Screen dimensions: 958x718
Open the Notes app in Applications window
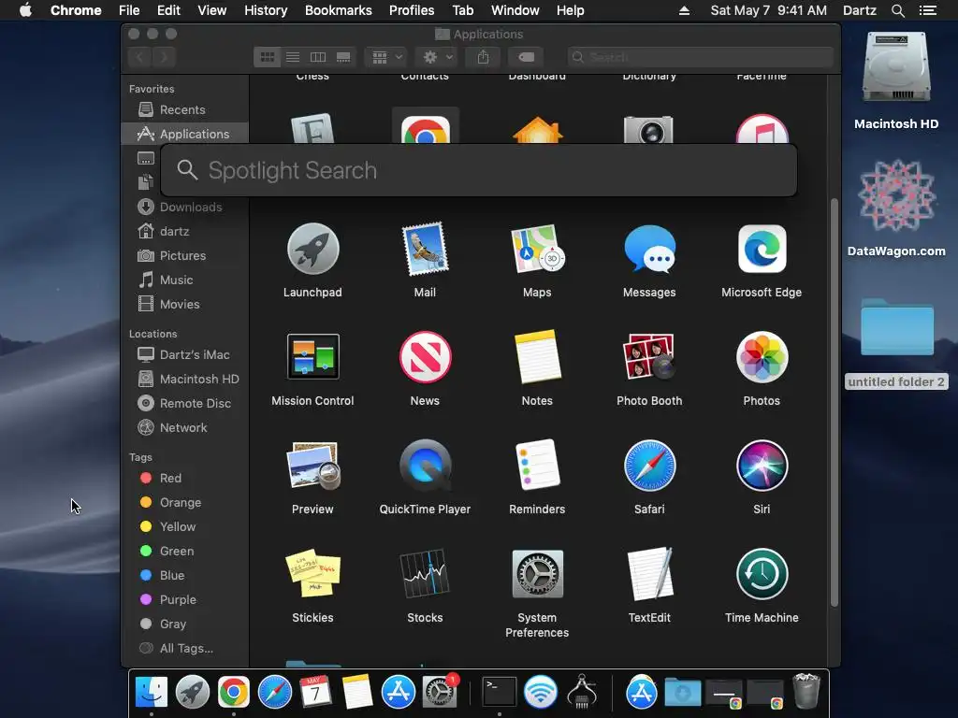point(537,357)
